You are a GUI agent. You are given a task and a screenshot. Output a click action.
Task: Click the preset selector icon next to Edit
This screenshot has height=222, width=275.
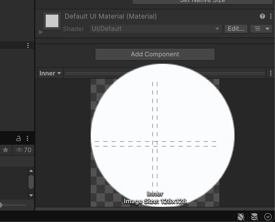261,29
